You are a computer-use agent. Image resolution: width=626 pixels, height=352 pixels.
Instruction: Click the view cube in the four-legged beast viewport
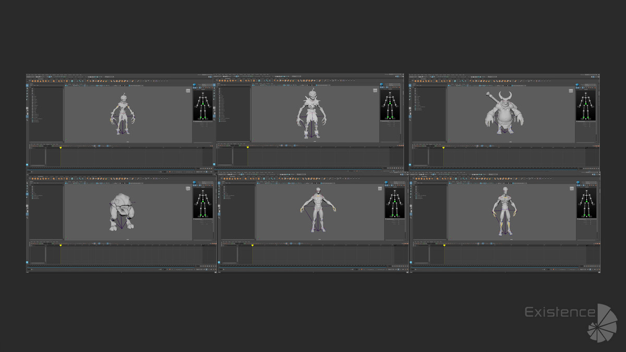pos(187,188)
